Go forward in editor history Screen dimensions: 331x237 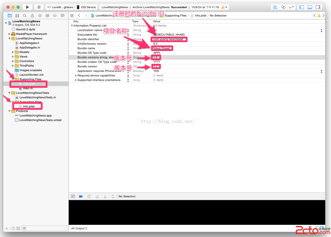tap(86, 16)
